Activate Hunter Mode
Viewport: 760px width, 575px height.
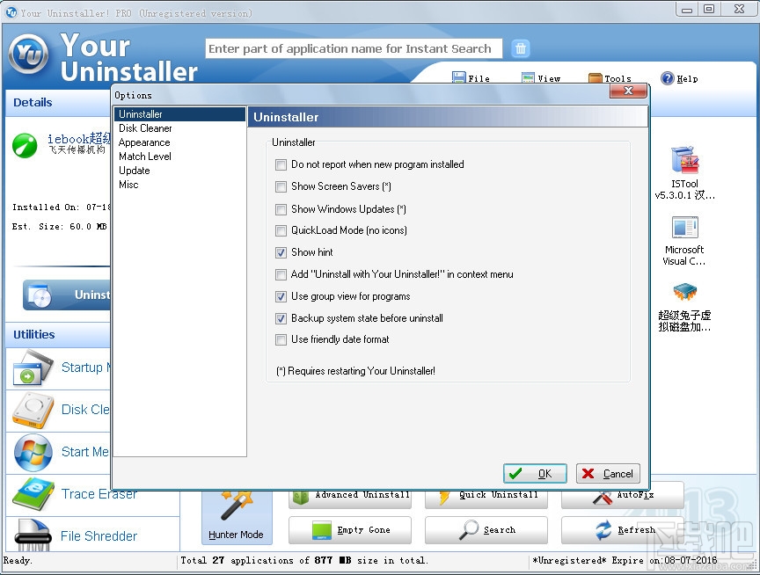coord(236,519)
